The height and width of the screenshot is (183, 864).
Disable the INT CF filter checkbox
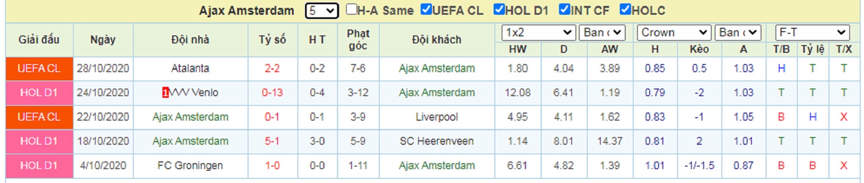click(564, 9)
